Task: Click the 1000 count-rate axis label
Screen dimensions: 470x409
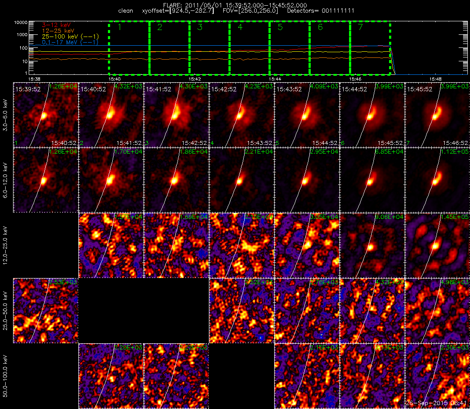Action: coord(23,35)
